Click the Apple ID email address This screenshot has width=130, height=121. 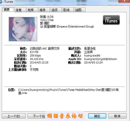100,59
